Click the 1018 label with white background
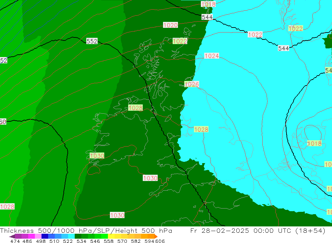Image resolution: width=332 pixels, height=243 pixels. tap(208, 4)
